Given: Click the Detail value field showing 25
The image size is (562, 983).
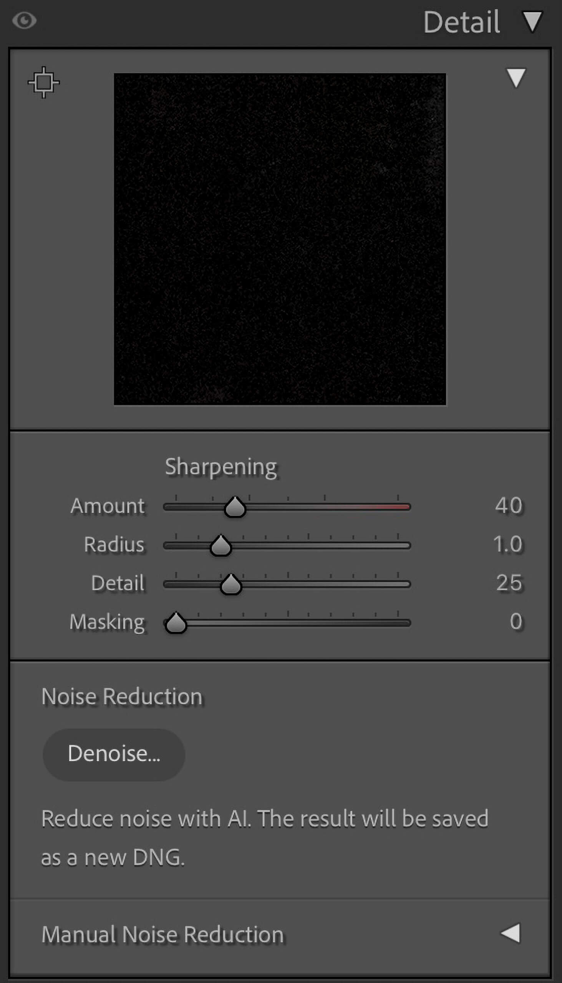Looking at the screenshot, I should coord(509,583).
